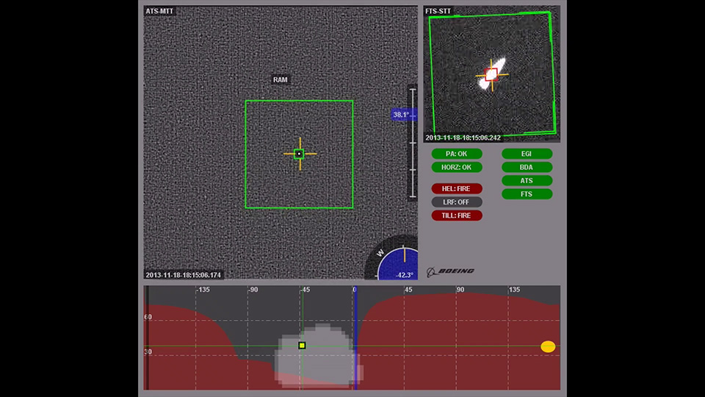Toggle the LRF: OFF indicator
Image resolution: width=705 pixels, height=397 pixels.
click(x=457, y=201)
